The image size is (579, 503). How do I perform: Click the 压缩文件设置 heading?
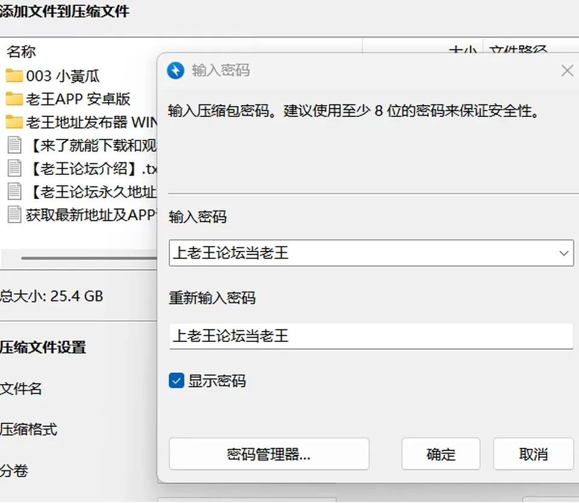[x=43, y=347]
